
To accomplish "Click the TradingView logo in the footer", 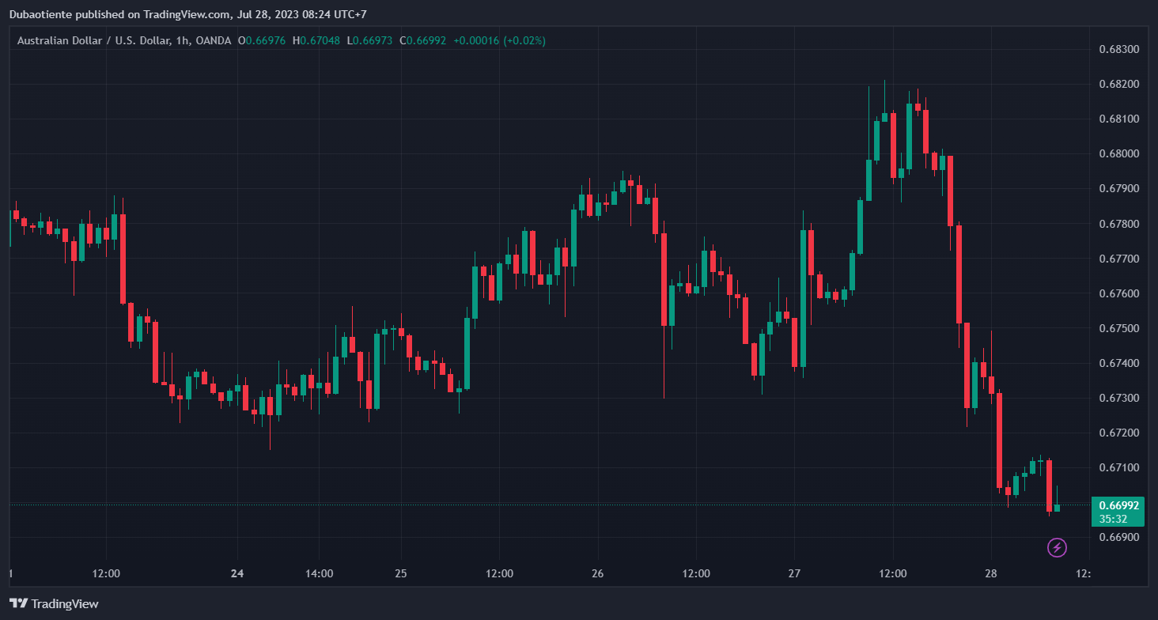I will tap(55, 603).
